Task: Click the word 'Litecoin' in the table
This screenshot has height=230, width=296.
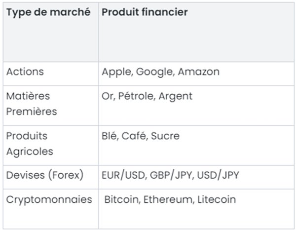Action: (x=217, y=199)
